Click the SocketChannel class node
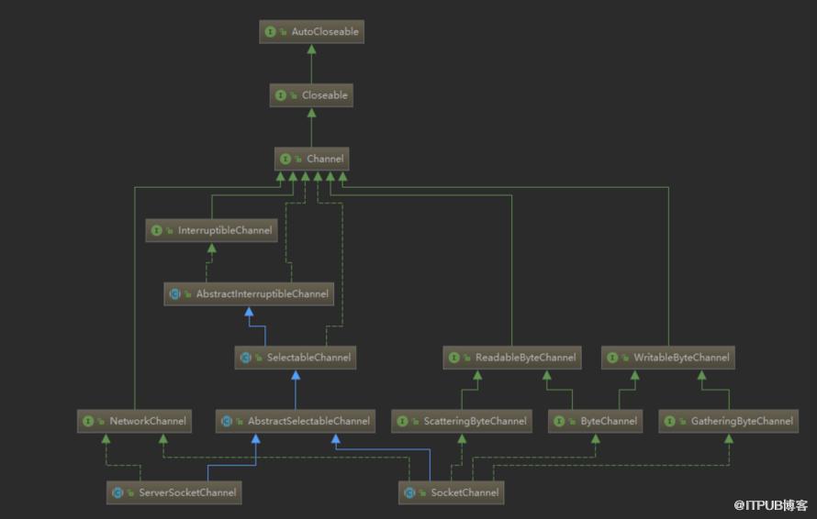 [x=452, y=492]
